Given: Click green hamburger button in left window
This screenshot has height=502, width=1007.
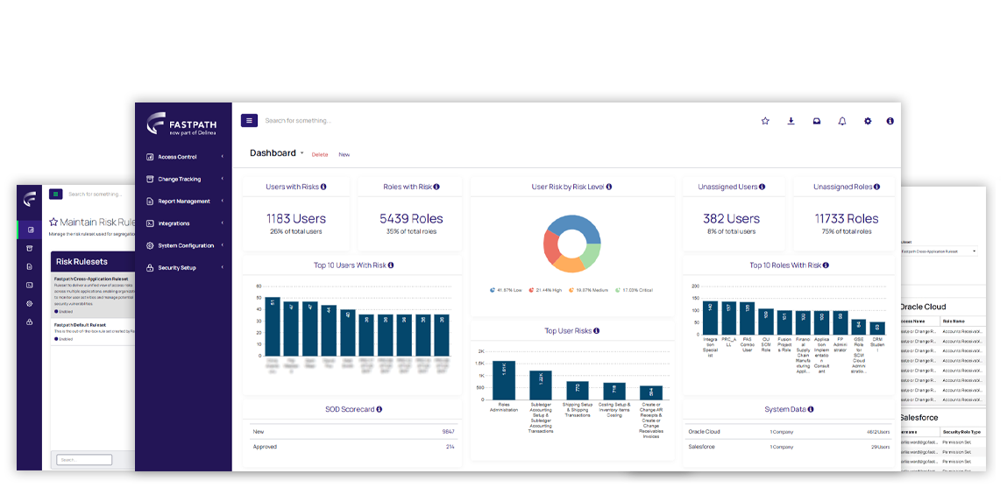Looking at the screenshot, I should coord(56,194).
